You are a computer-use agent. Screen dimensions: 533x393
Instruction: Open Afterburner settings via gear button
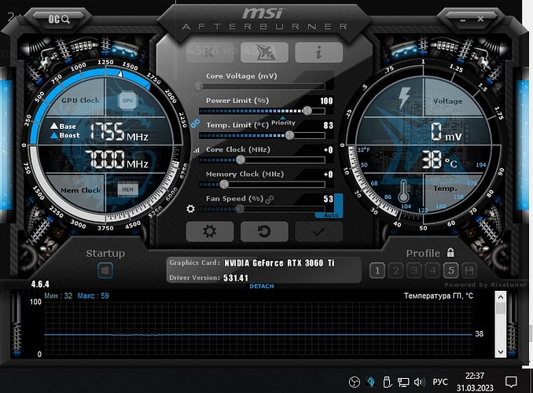tap(208, 231)
